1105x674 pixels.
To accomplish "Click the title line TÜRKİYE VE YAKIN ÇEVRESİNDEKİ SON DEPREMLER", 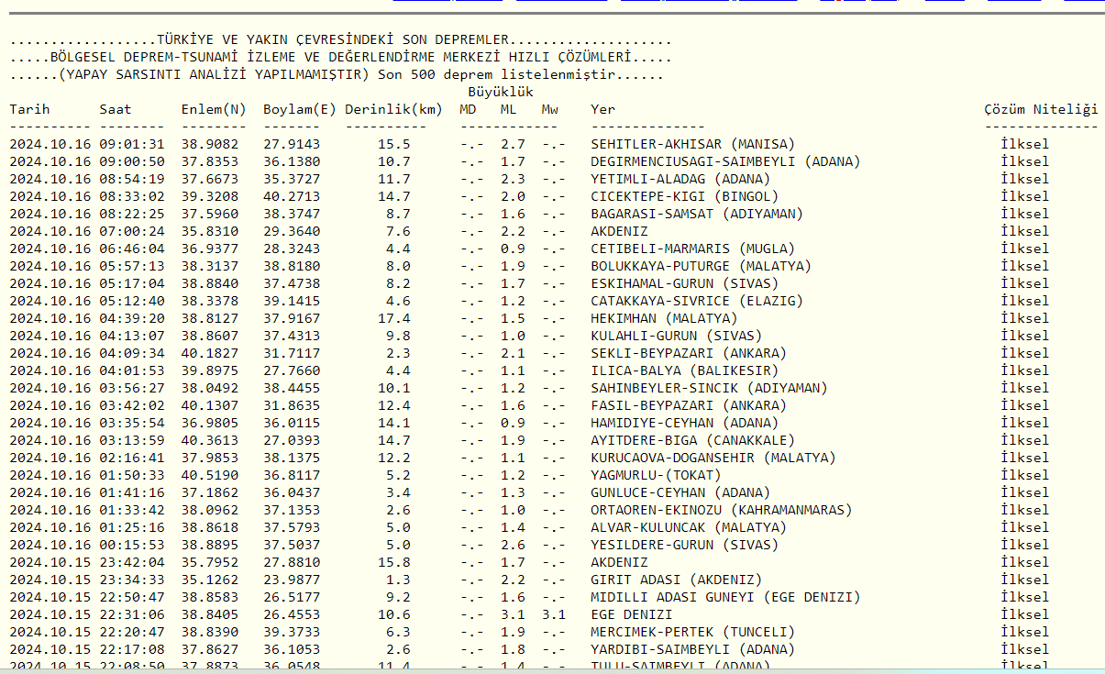I will 334,40.
